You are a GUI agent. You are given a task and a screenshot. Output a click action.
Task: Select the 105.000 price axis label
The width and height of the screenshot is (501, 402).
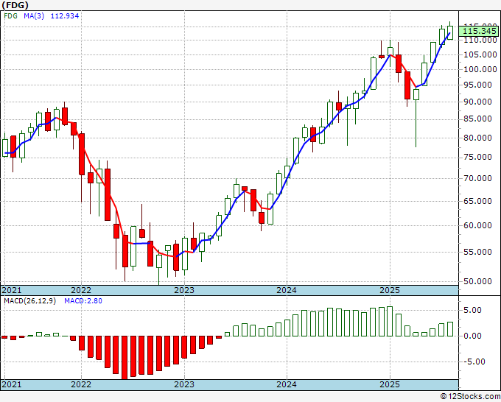click(x=480, y=55)
